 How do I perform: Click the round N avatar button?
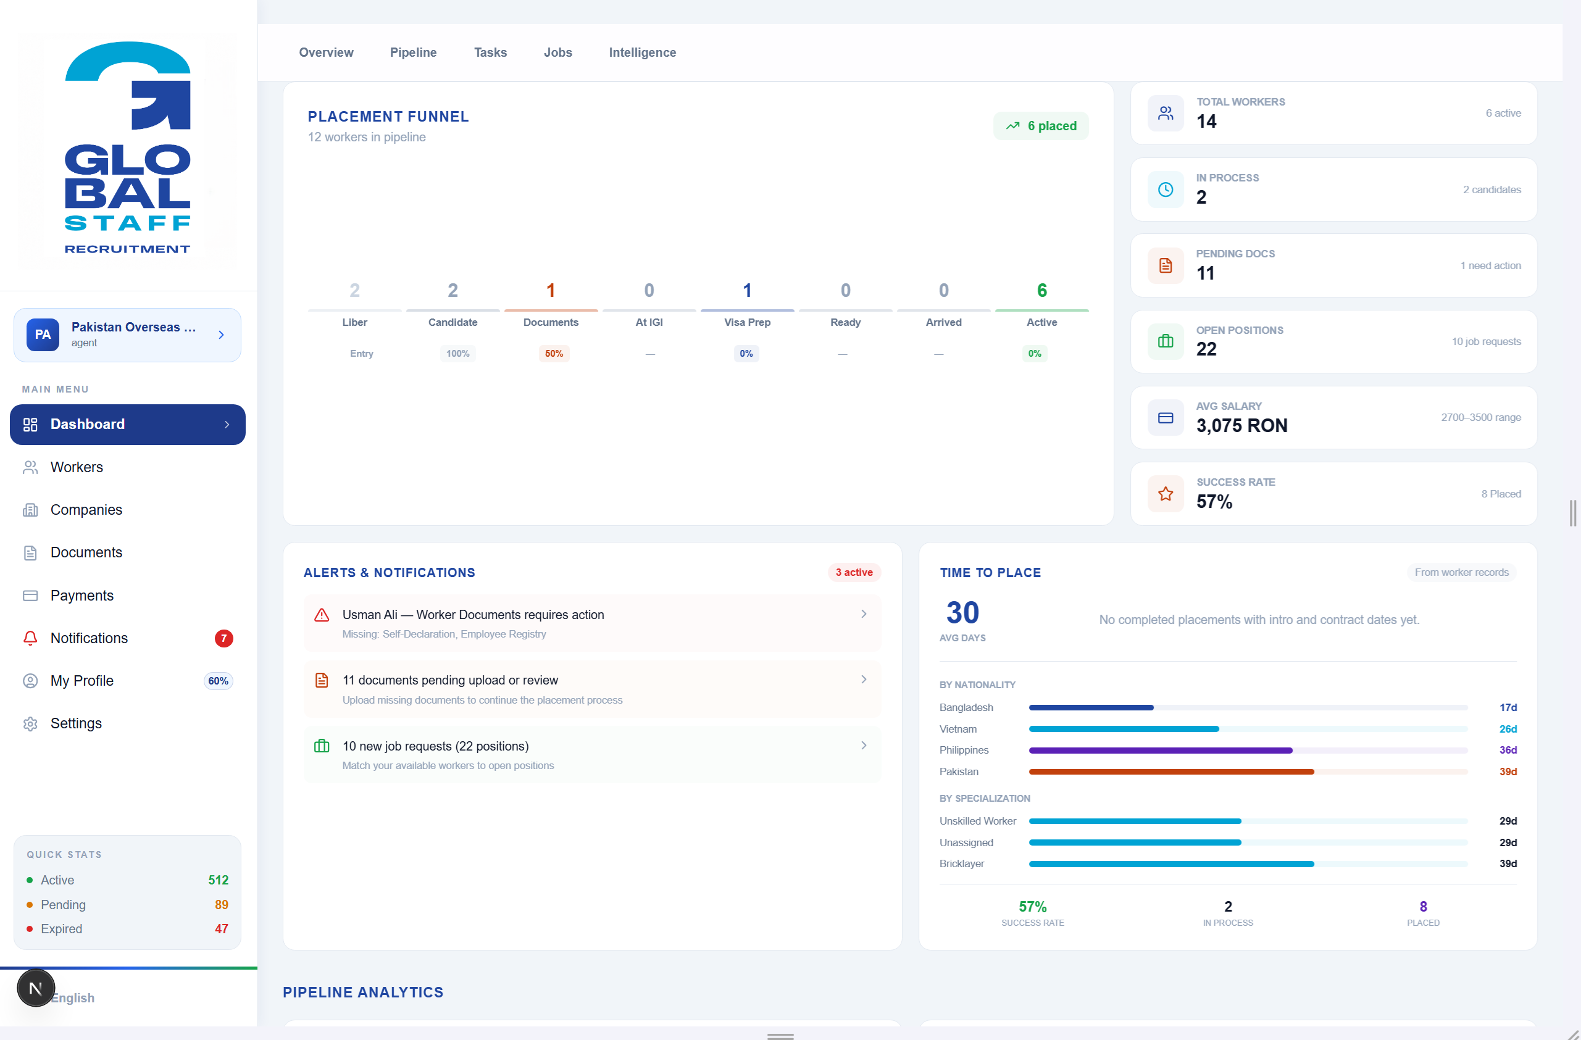coord(36,988)
